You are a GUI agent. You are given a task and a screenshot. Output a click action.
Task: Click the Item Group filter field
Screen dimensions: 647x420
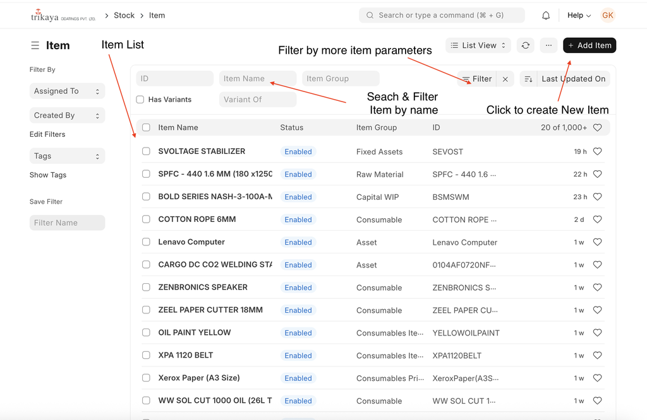tap(341, 79)
